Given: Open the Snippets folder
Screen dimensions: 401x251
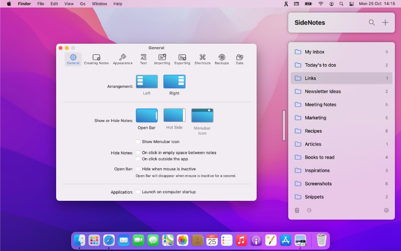Looking at the screenshot, I should click(341, 197).
